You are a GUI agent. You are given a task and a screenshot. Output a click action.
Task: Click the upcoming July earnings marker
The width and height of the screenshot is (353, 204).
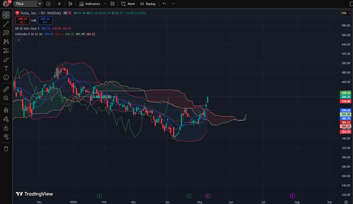click(292, 195)
